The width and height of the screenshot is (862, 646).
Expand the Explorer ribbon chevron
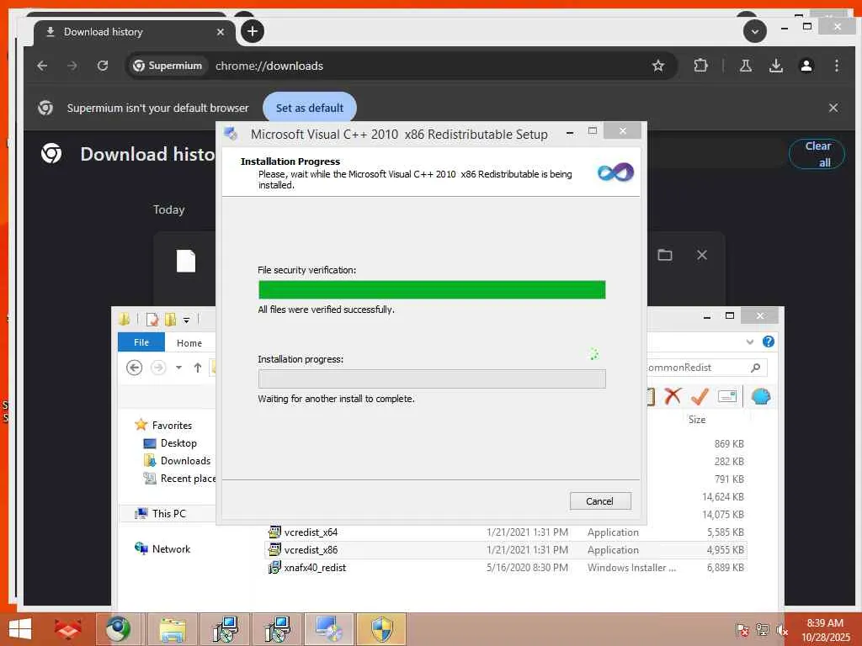[x=750, y=342]
